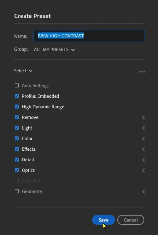Expand the Light settings chevron
This screenshot has width=158, height=235.
(x=144, y=128)
